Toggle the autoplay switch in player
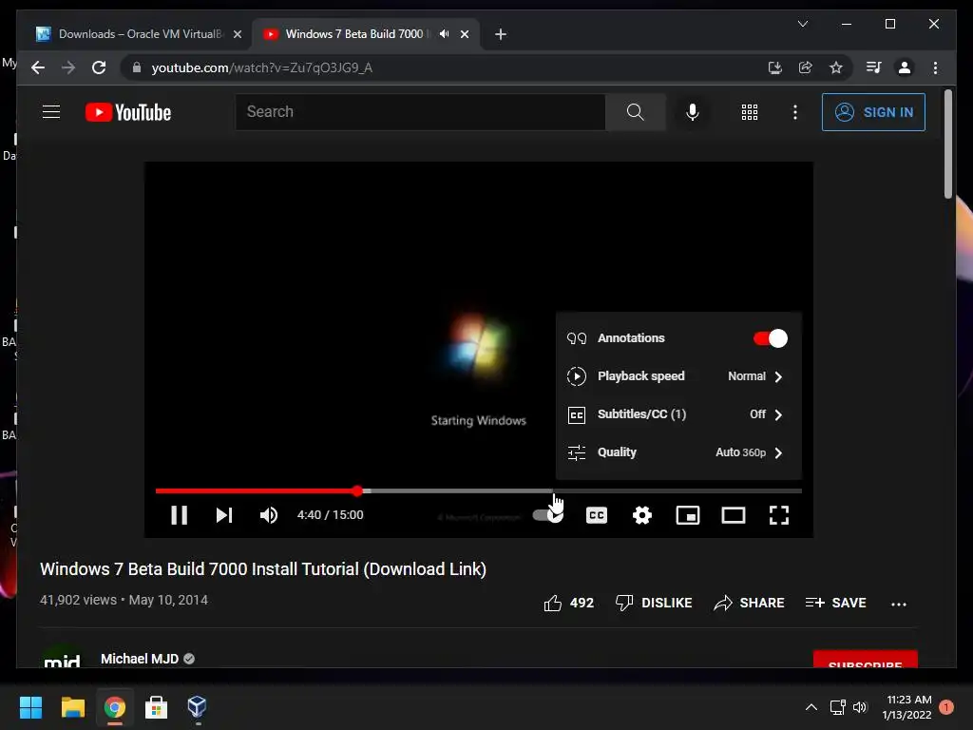This screenshot has width=973, height=730. [548, 515]
